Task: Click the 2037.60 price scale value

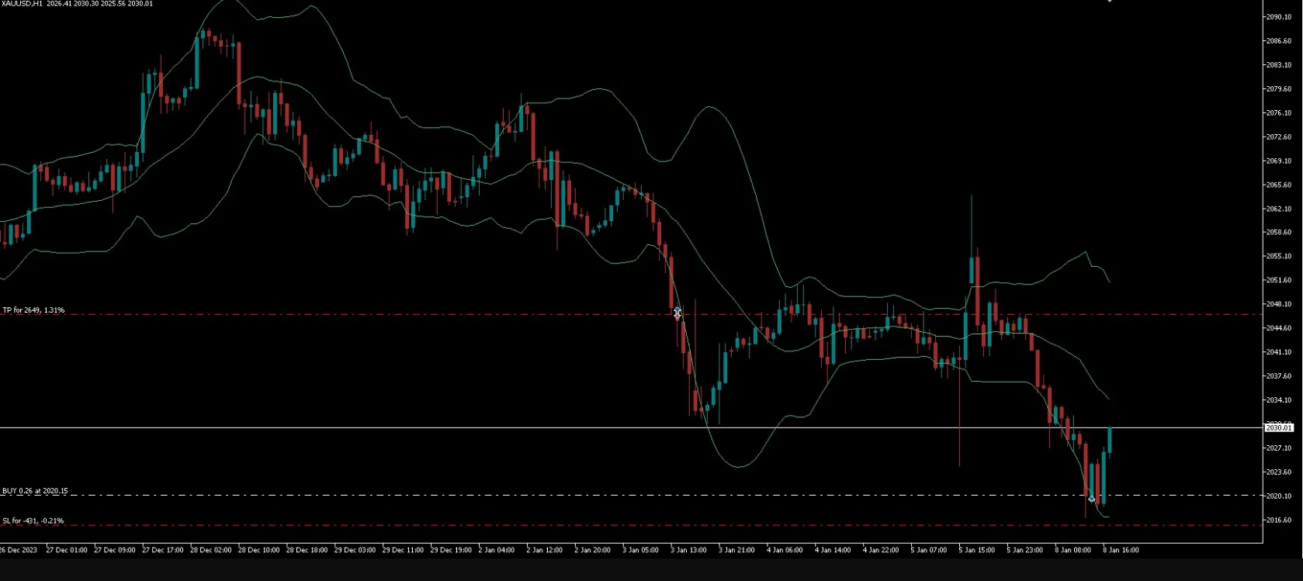Action: 1279,376
